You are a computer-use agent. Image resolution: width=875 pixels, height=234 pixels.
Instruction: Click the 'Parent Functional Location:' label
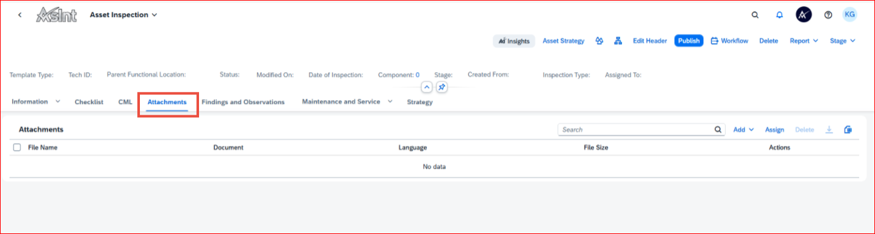click(x=146, y=75)
